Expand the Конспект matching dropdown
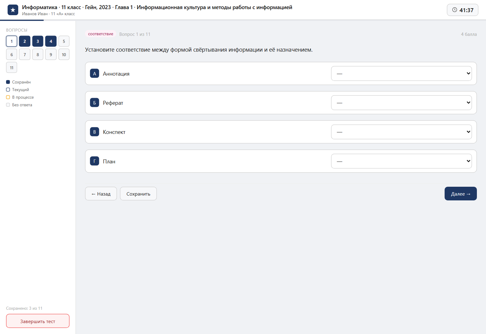Viewport: 486px width, 334px height. [x=401, y=132]
